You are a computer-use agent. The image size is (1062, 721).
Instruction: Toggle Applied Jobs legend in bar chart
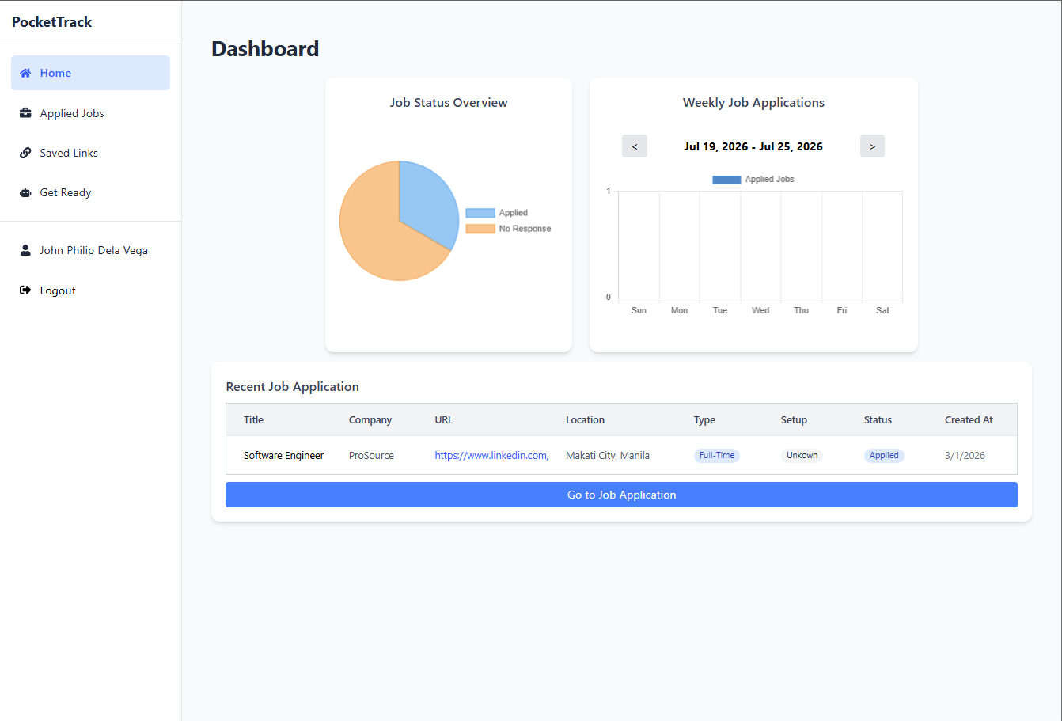click(x=753, y=180)
